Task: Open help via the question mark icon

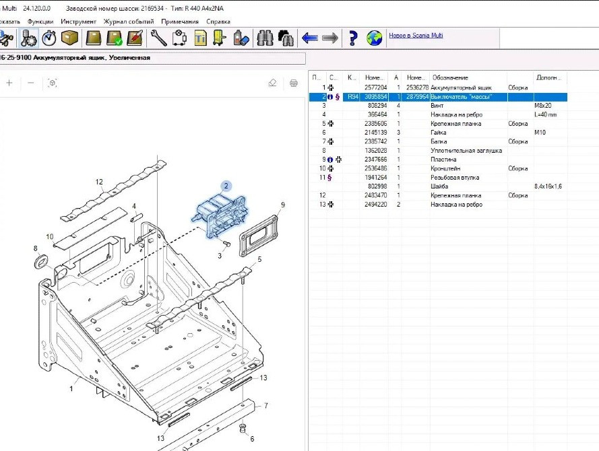Action: coord(352,38)
